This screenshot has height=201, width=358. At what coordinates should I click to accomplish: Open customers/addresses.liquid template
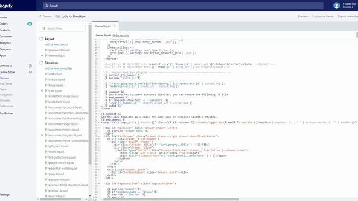point(65,118)
